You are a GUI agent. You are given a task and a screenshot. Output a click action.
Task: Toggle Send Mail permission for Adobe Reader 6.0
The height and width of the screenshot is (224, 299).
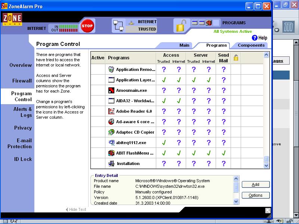224,111
